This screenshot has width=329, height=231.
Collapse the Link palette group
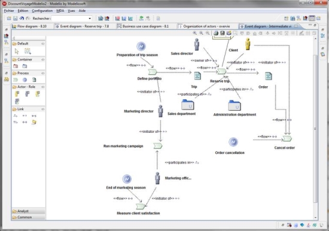coord(43,109)
